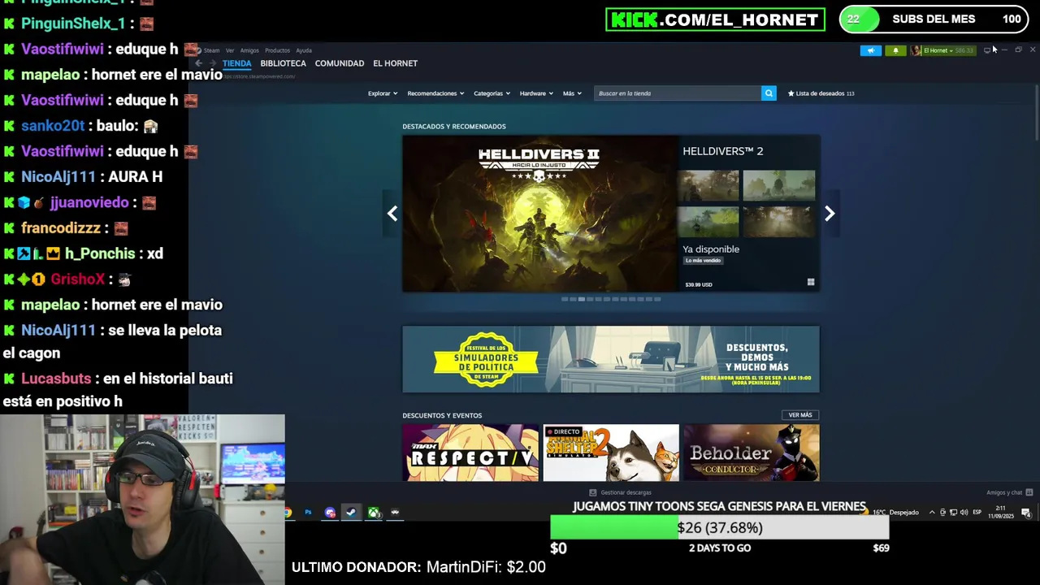This screenshot has height=585, width=1040.
Task: Open the green notifications bell
Action: [895, 50]
